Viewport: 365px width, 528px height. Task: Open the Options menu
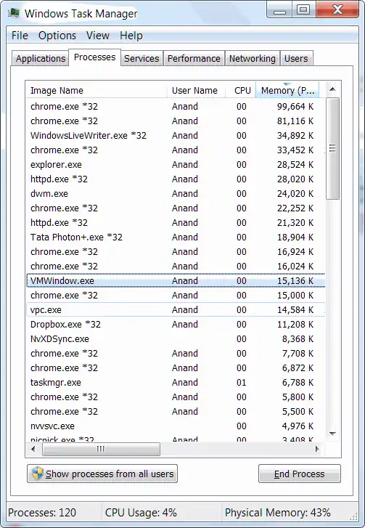point(57,36)
